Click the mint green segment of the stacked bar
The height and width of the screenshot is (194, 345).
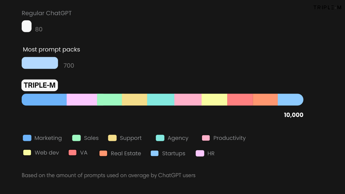click(110, 100)
